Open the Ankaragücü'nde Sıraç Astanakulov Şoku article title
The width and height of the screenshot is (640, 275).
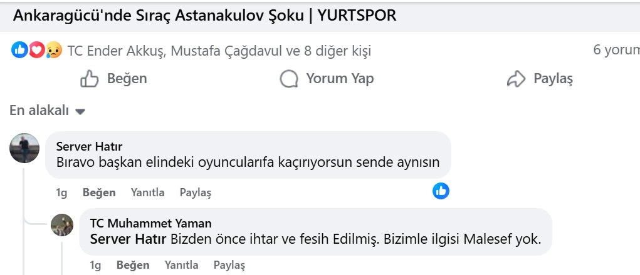pos(204,16)
